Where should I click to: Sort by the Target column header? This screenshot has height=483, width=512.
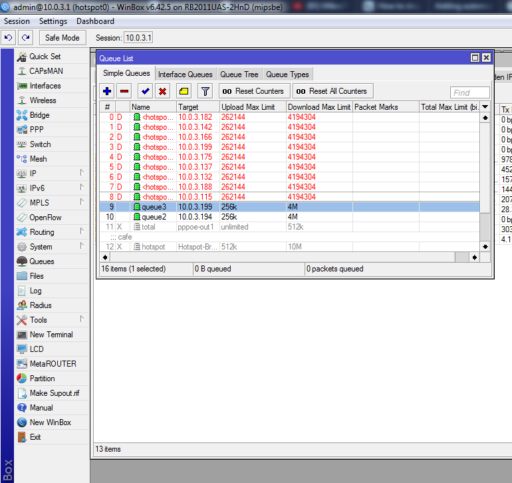pyautogui.click(x=198, y=107)
